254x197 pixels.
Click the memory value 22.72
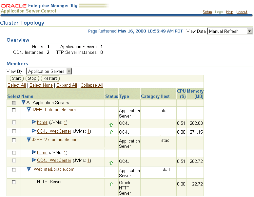197,184
